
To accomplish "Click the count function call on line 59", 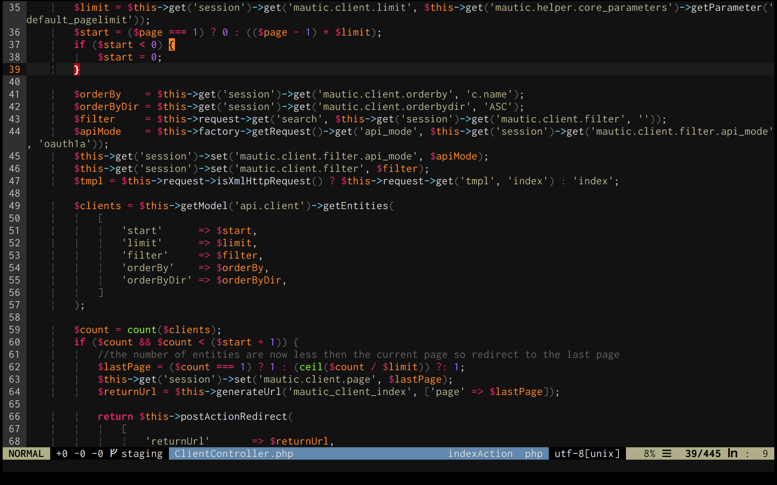I will (142, 330).
